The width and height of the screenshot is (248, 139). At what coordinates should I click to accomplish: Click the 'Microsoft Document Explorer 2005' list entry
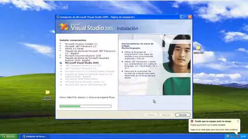(83, 56)
